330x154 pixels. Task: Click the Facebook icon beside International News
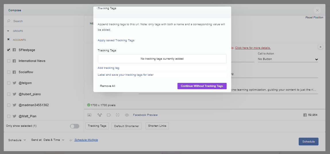(x=14, y=61)
